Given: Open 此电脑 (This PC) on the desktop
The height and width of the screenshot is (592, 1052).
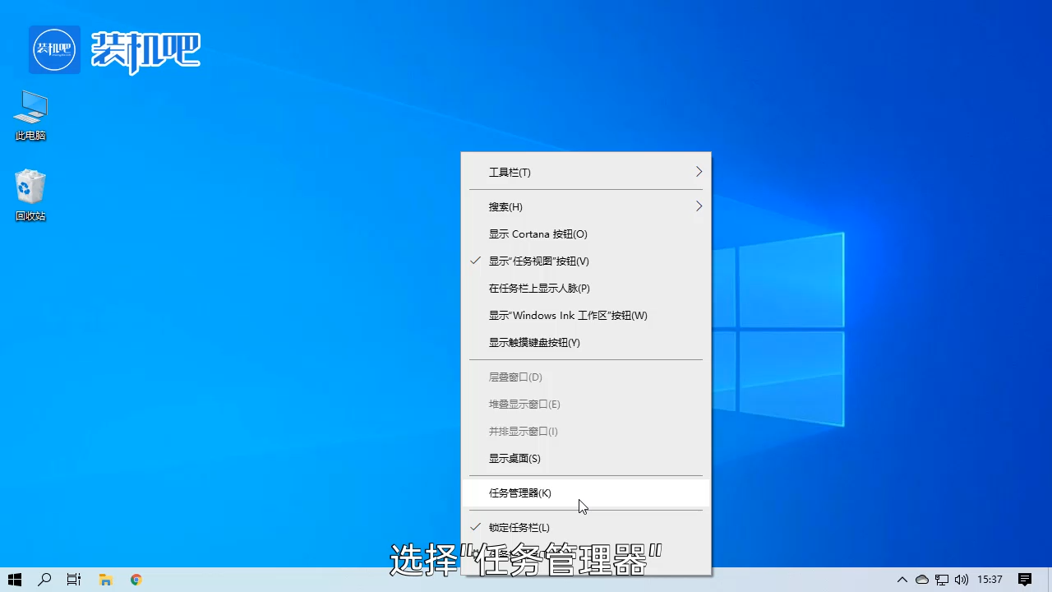Looking at the screenshot, I should 30,111.
